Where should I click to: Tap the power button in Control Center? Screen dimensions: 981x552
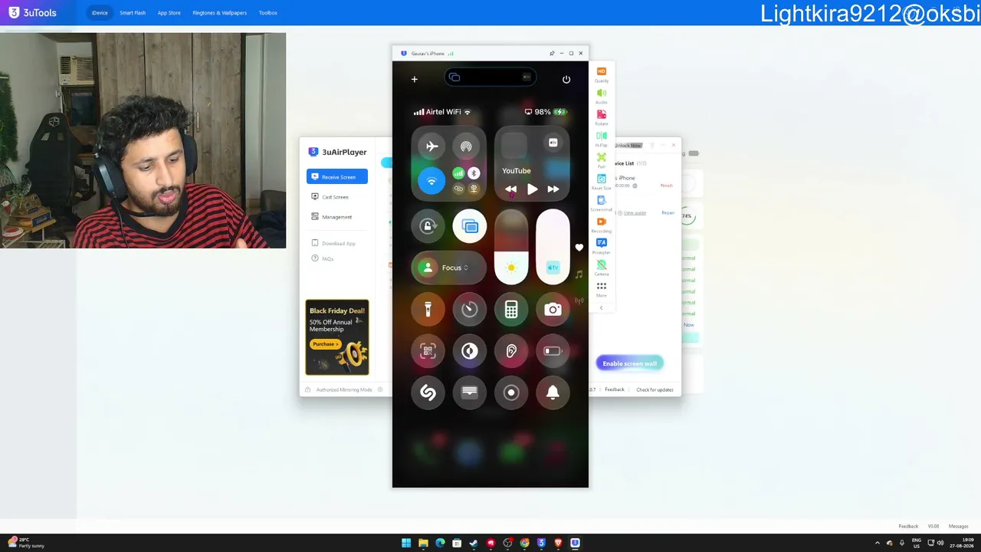pos(566,79)
